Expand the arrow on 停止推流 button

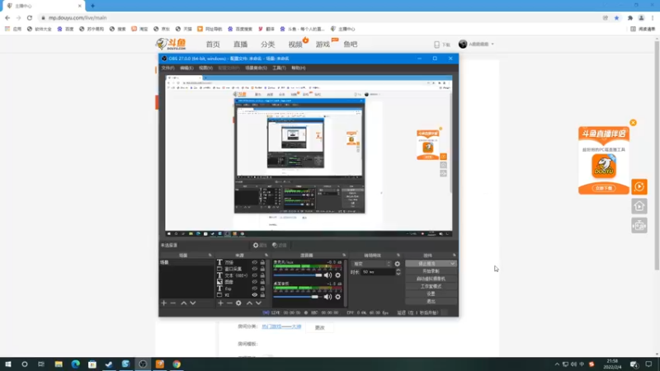[452, 264]
